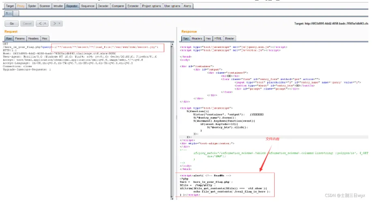Click the Request section heading
This screenshot has height=206, width=372.
11,31
